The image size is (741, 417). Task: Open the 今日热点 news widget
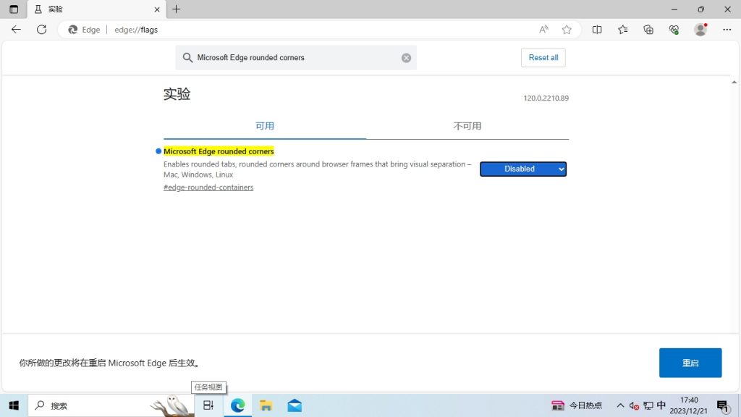(x=577, y=405)
